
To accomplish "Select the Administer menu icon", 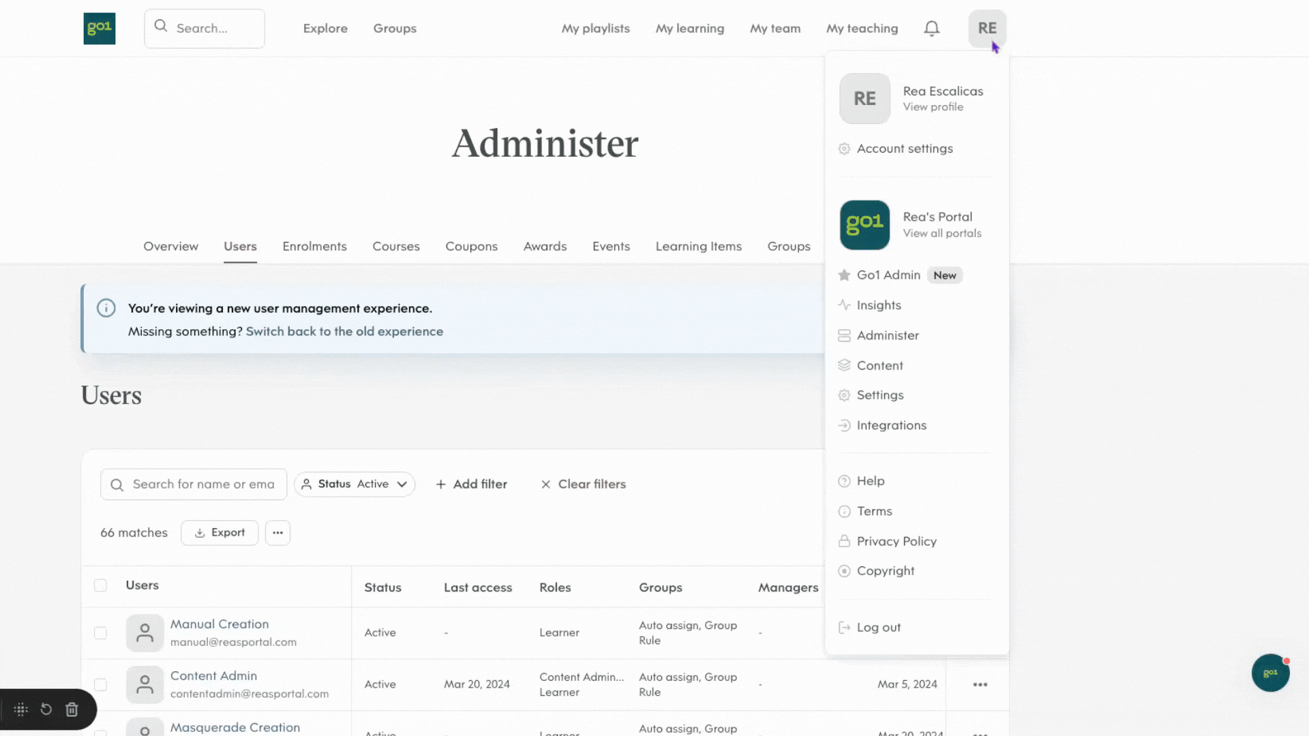I will [x=844, y=335].
